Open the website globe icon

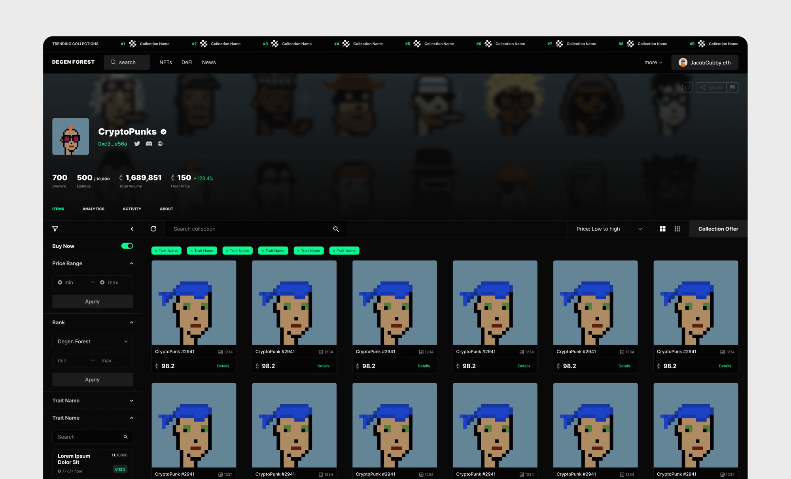click(x=160, y=144)
